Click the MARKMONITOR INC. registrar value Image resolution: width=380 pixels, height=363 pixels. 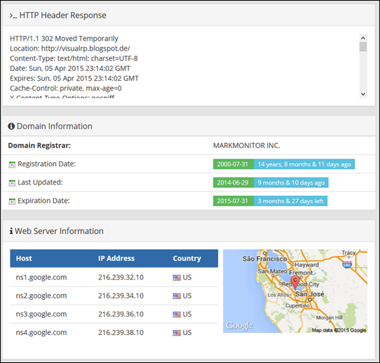[x=247, y=145]
